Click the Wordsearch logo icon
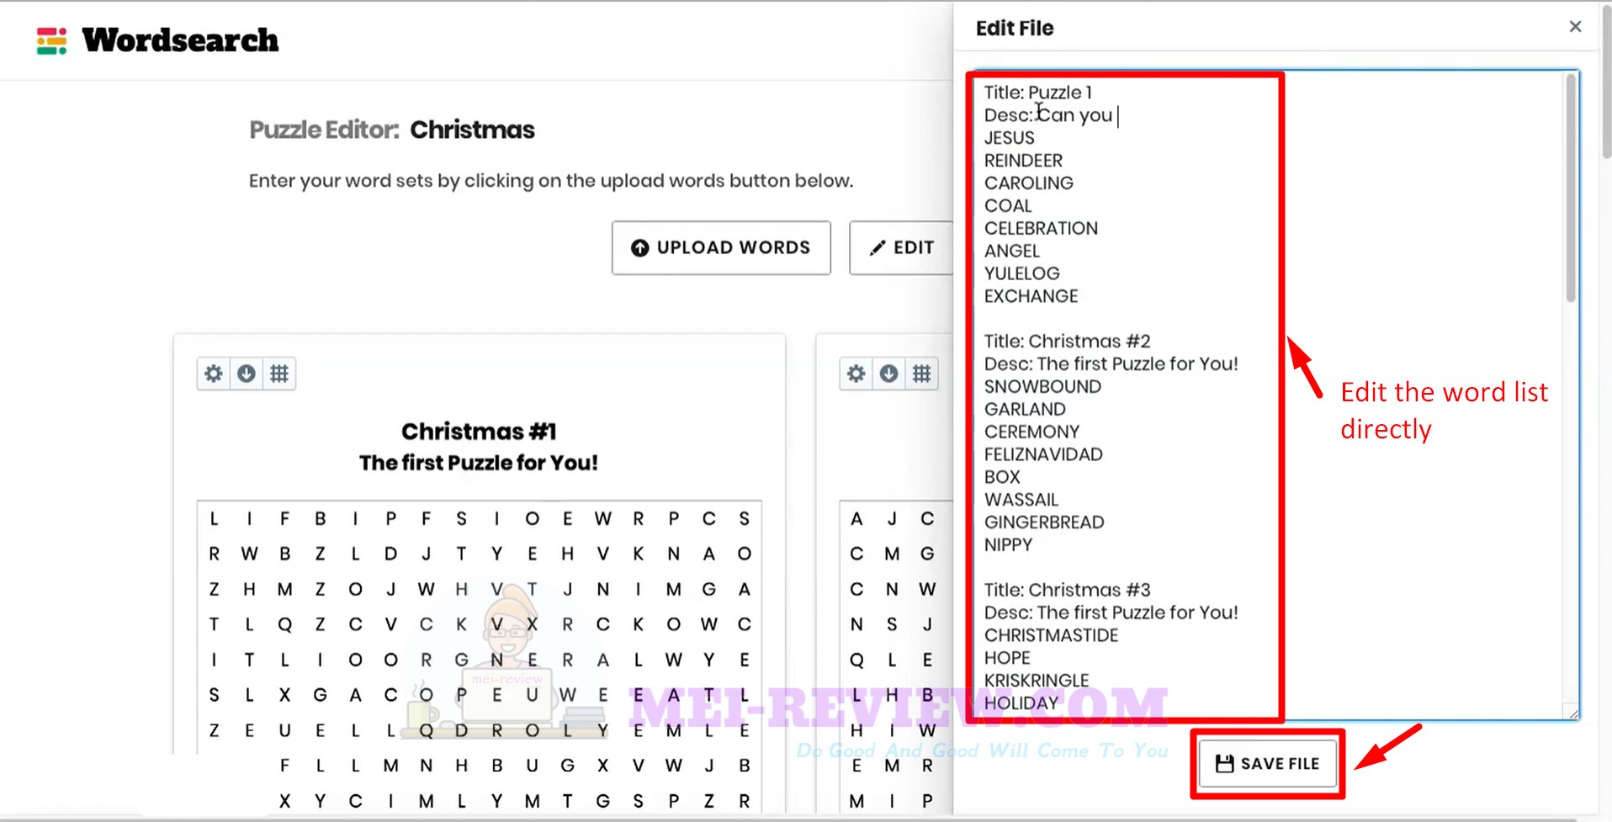This screenshot has width=1612, height=822. [51, 40]
